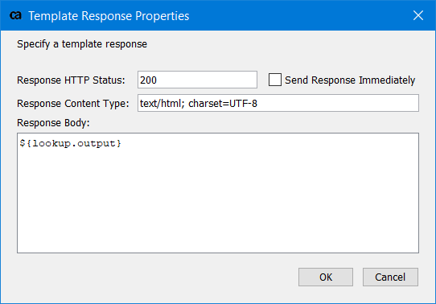Viewport: 436px width, 304px height.
Task: Click the 'Response HTTP Status:' label
Action: pyautogui.click(x=71, y=80)
